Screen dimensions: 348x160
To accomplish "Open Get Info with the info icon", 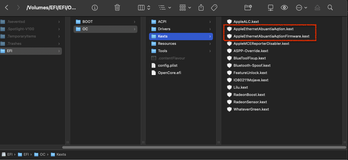I will tap(95, 8).
